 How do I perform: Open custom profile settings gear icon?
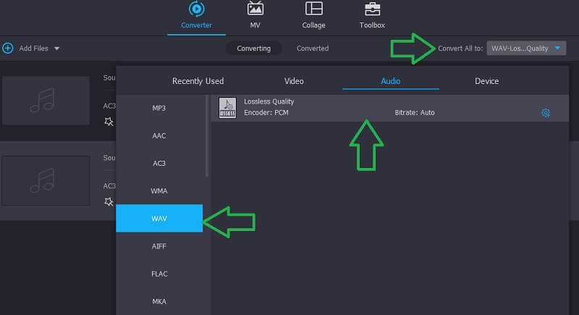546,113
